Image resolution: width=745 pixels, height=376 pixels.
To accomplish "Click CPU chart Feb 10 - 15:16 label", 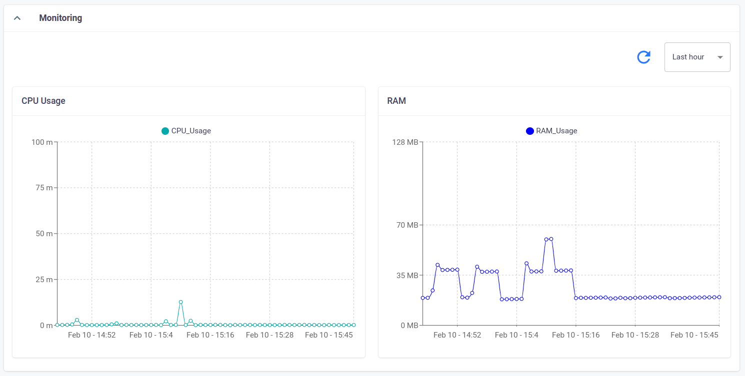I will pyautogui.click(x=210, y=335).
